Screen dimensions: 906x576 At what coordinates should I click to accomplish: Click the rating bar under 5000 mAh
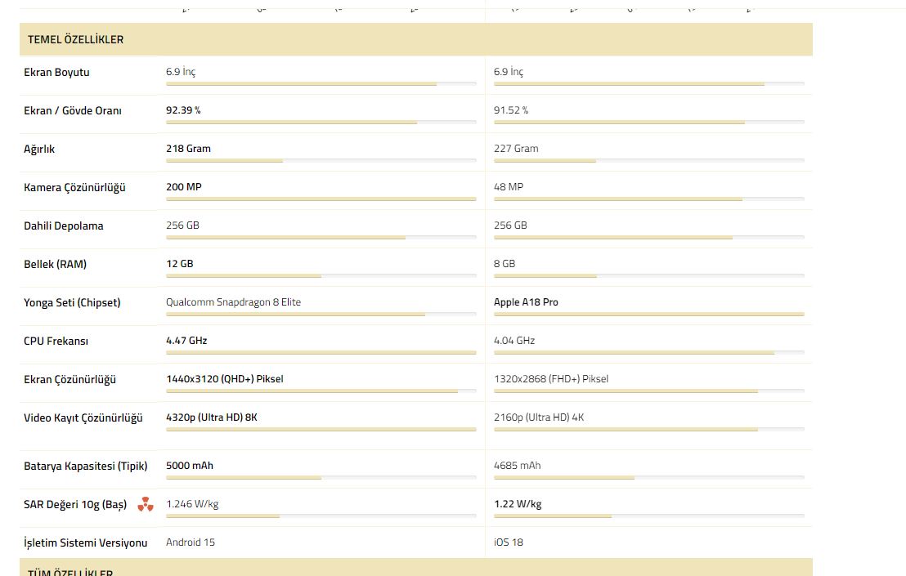(x=321, y=478)
